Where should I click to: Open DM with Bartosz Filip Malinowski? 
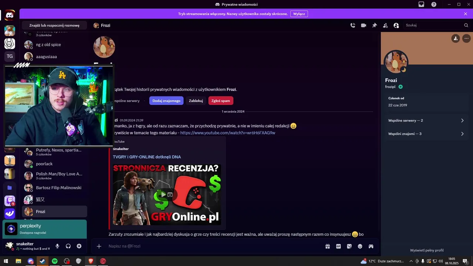pyautogui.click(x=55, y=188)
